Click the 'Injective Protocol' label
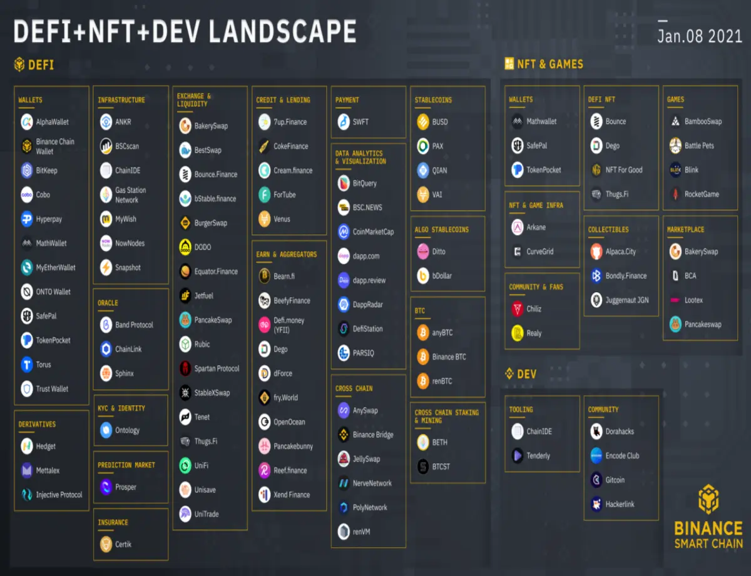The width and height of the screenshot is (751, 576). (59, 495)
